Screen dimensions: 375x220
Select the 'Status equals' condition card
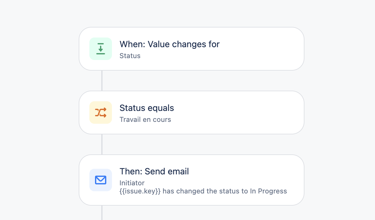pyautogui.click(x=191, y=112)
